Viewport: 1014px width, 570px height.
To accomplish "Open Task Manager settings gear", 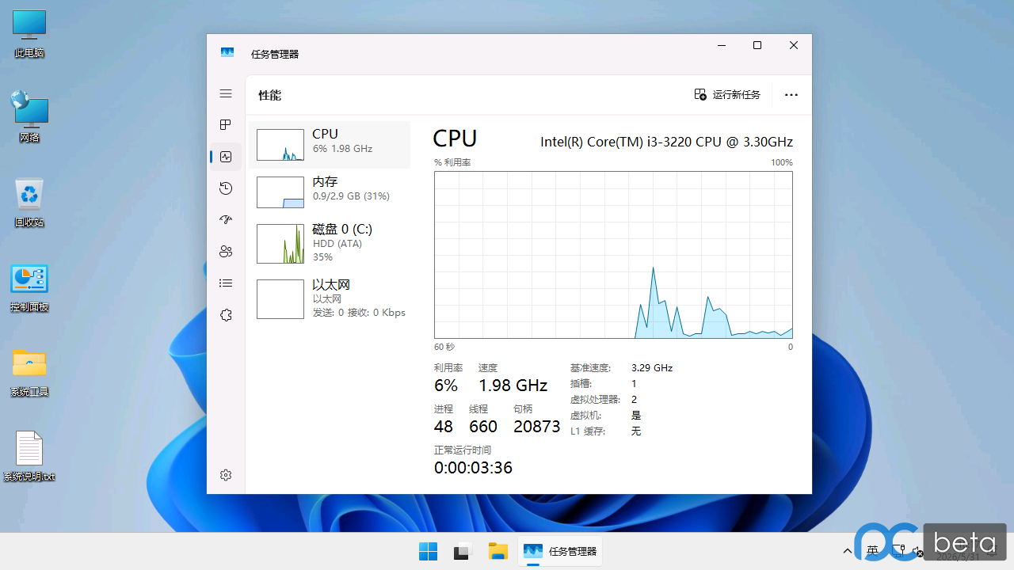I will click(226, 475).
